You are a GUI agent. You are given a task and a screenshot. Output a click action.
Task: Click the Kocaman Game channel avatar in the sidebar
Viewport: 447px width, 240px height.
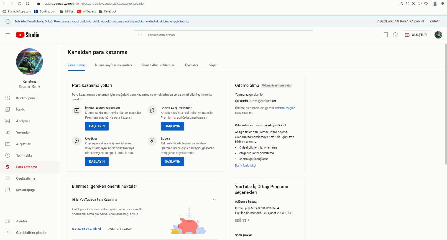[x=30, y=62]
